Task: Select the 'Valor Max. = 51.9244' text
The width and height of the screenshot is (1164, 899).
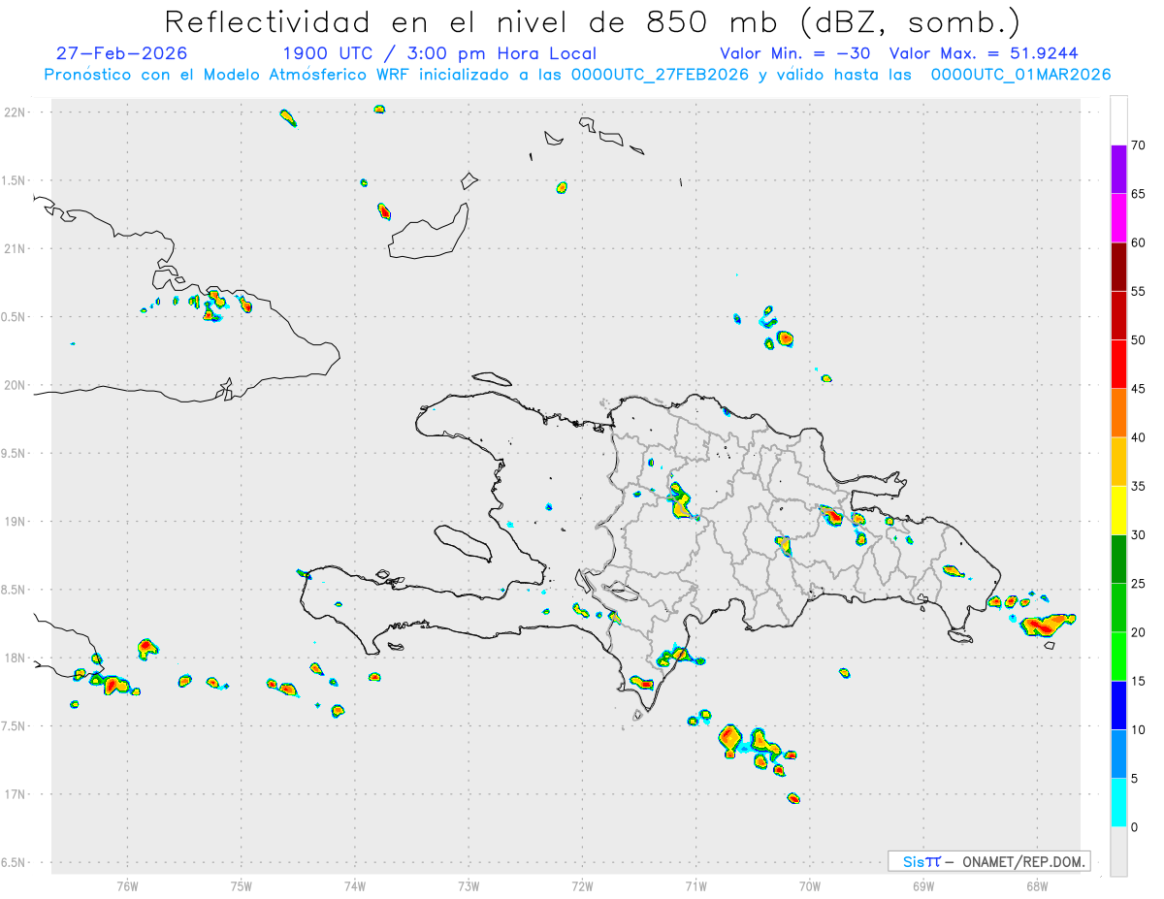Action: (984, 53)
